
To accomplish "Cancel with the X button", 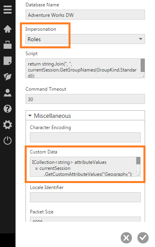I will pos(126,238).
